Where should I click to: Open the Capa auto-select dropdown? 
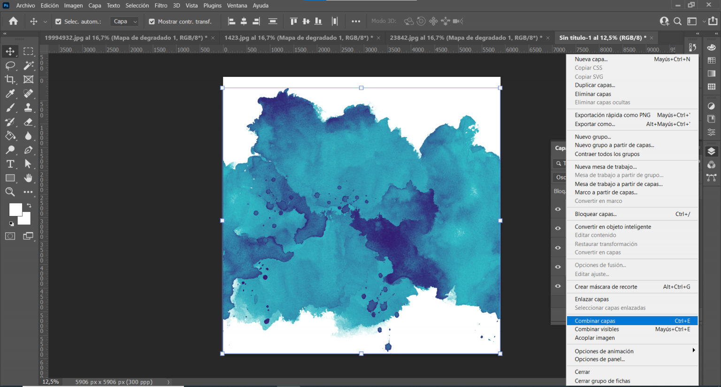click(x=125, y=22)
